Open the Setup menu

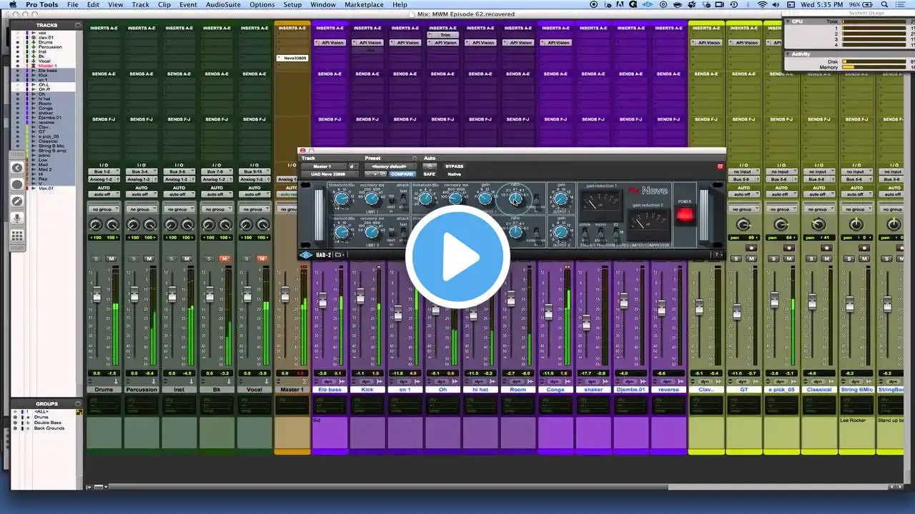(292, 5)
